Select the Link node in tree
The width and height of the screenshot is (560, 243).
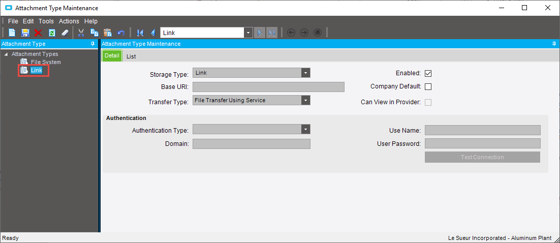click(37, 70)
